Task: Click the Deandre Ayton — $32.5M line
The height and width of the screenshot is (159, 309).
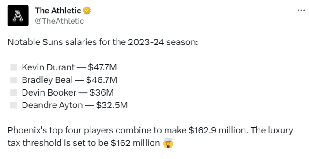Action: coord(75,105)
